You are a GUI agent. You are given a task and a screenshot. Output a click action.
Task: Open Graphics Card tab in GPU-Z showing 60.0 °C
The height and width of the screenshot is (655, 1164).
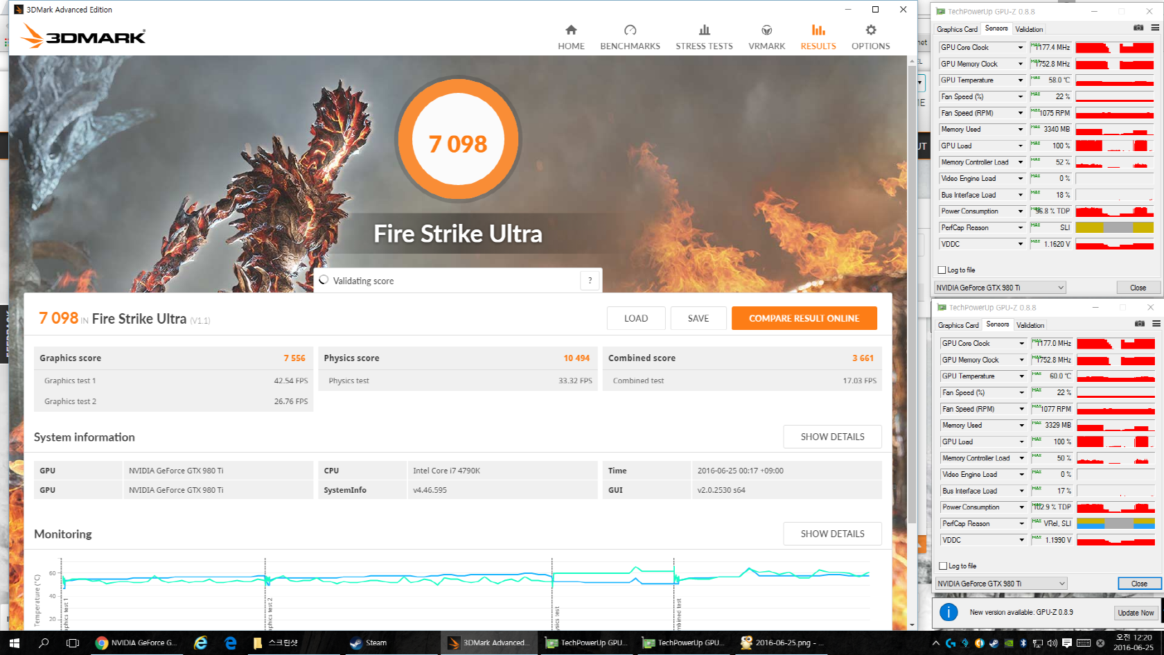(x=958, y=325)
